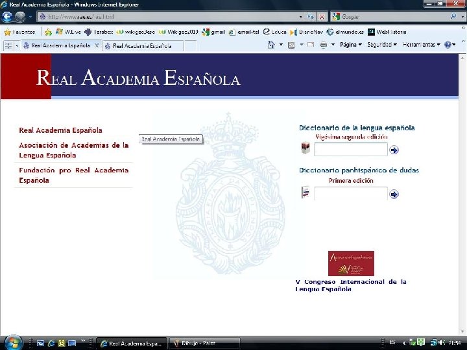Open the Herramientas menu
Viewport: 467px width, 350px height.
(x=422, y=45)
